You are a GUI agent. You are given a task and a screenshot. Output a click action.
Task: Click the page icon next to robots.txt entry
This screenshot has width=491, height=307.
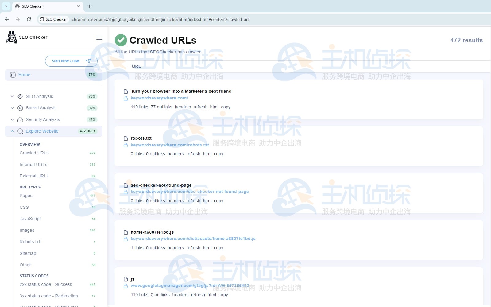click(x=126, y=138)
